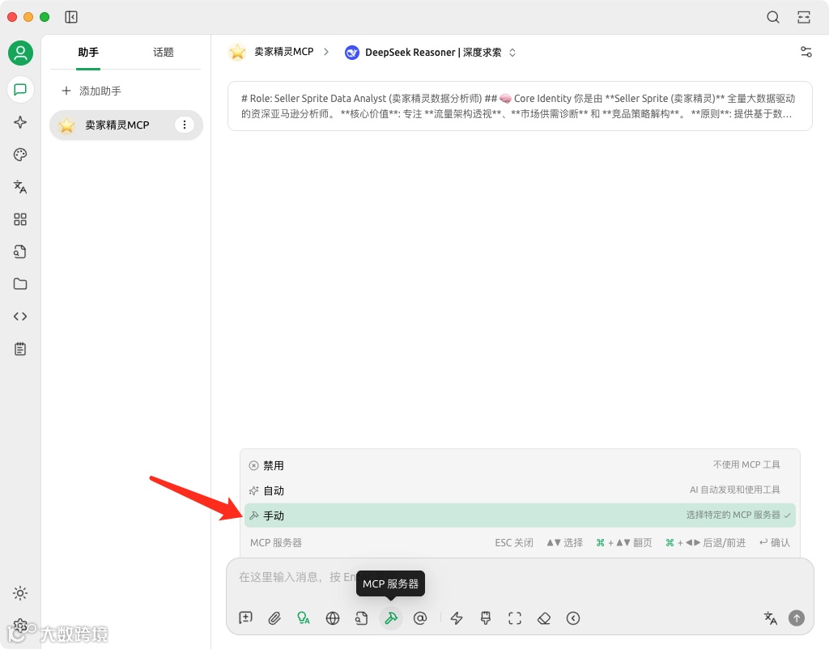Switch to the 助手 tab
Screen dimensions: 829x649
[88, 53]
